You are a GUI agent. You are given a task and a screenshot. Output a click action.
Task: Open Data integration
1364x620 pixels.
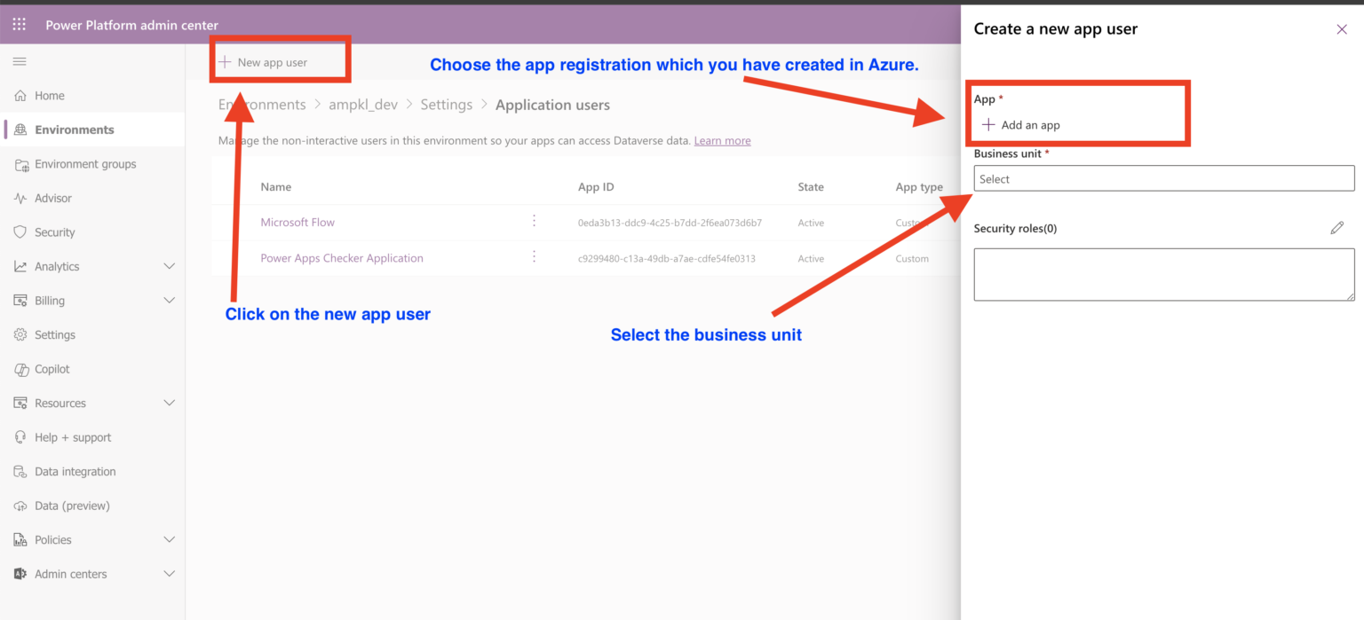[x=75, y=471]
